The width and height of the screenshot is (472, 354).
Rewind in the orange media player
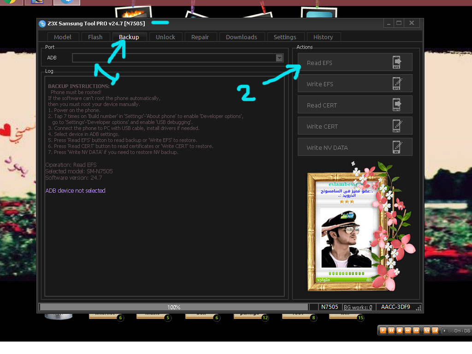pos(408,330)
